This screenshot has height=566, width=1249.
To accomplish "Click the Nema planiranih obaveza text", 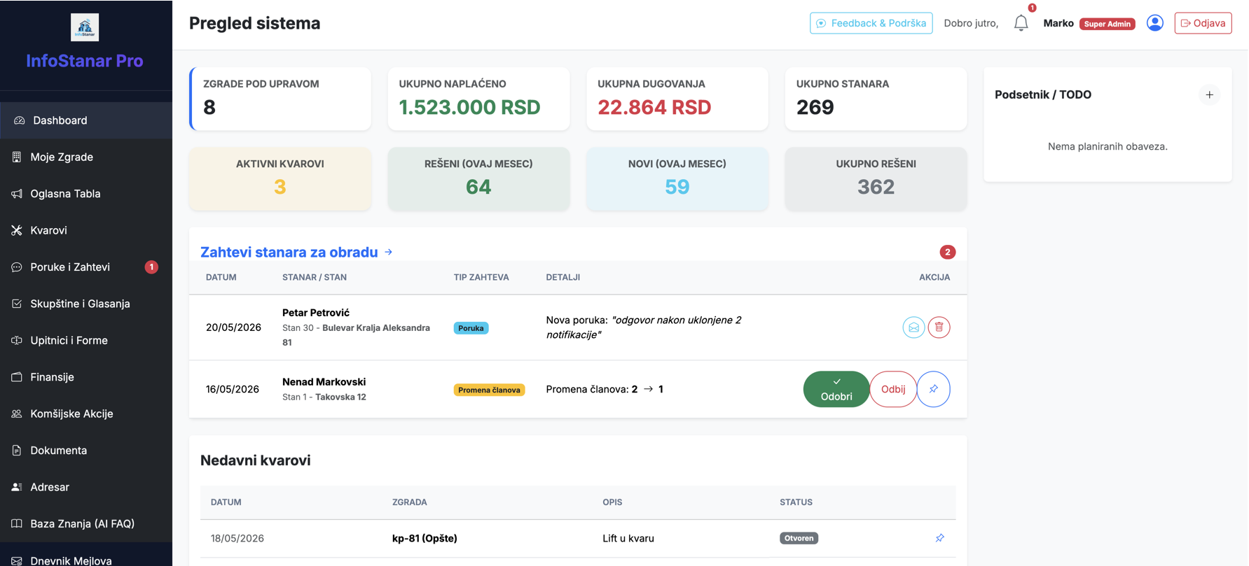I will 1107,146.
